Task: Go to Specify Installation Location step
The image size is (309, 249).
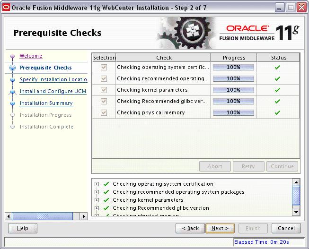Action: [53, 79]
